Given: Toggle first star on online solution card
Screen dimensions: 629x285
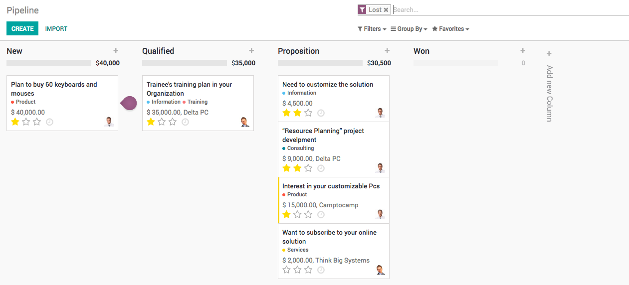Looking at the screenshot, I should tap(286, 270).
